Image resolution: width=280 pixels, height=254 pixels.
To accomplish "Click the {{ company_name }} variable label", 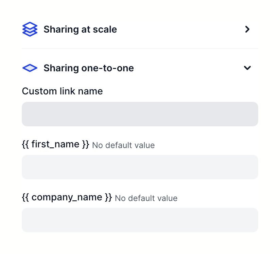I will (x=67, y=197).
